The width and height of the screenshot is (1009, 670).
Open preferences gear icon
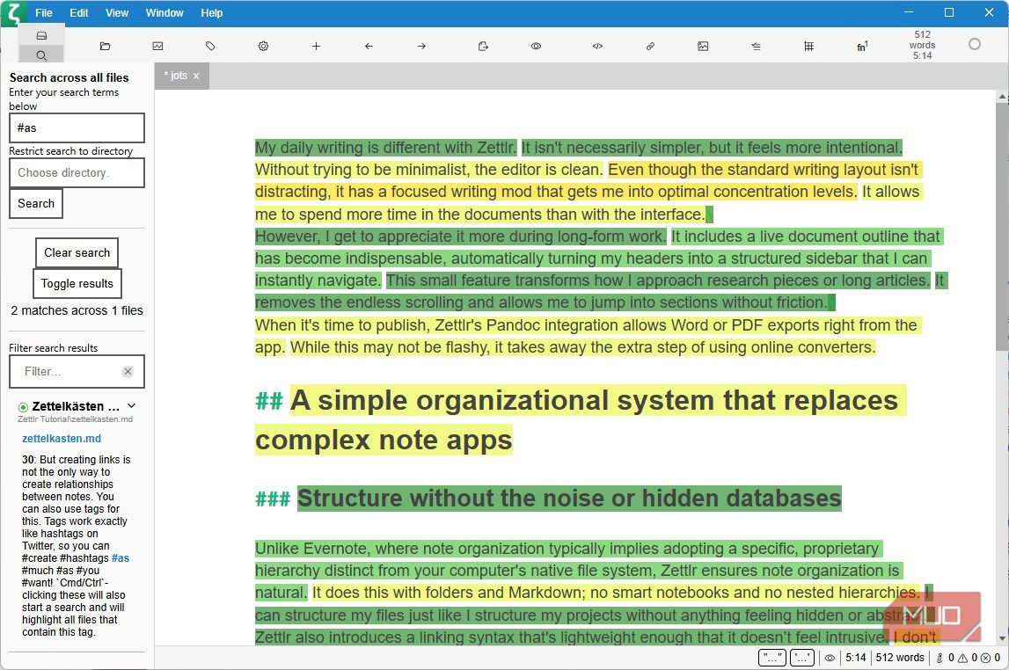tap(263, 46)
